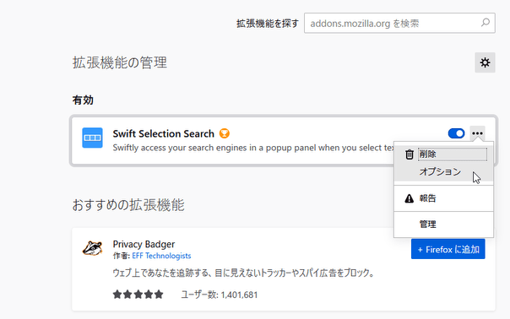Disable Swift Selection Search with the toggle

[456, 133]
